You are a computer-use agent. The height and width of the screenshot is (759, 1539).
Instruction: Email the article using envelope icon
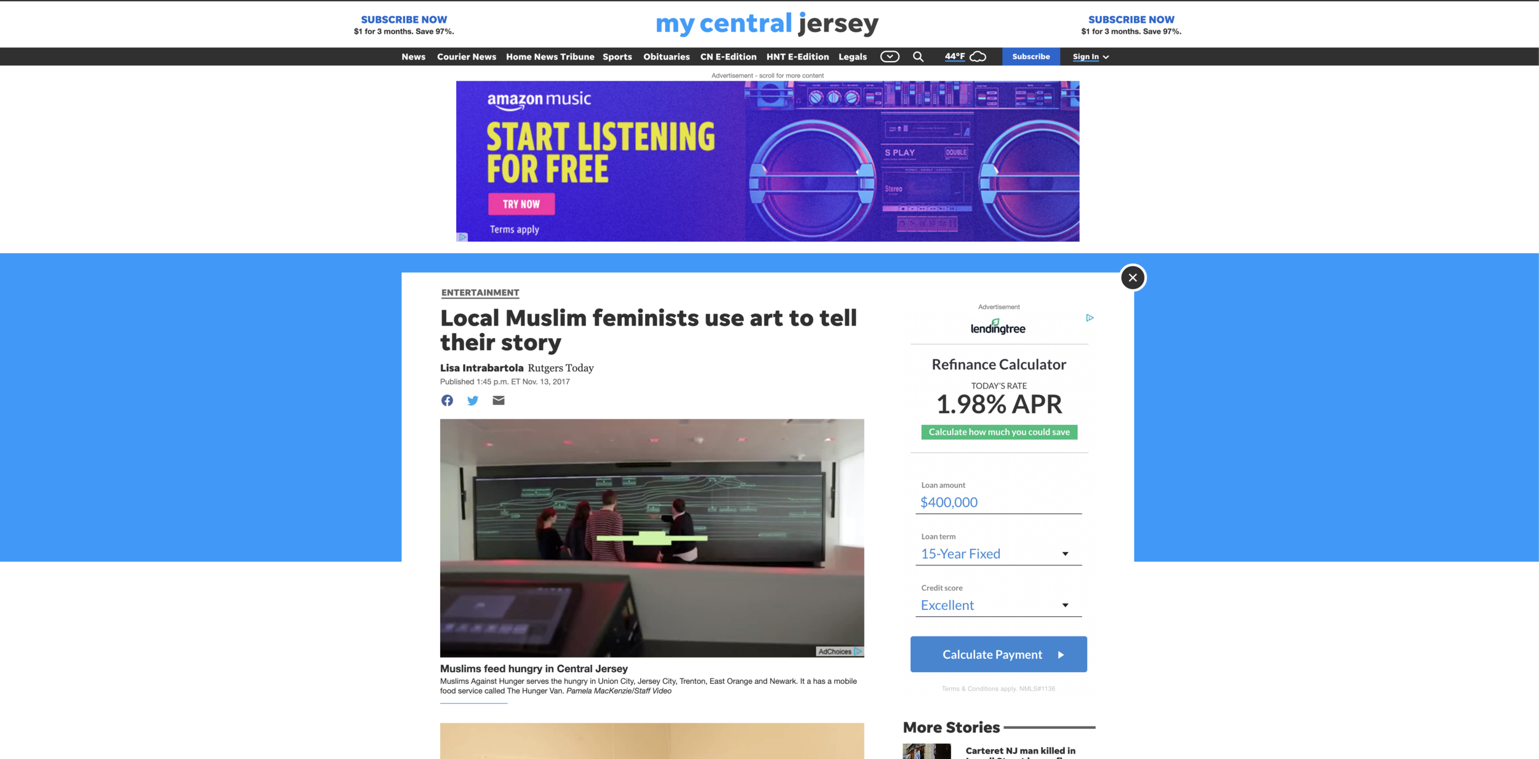click(499, 401)
